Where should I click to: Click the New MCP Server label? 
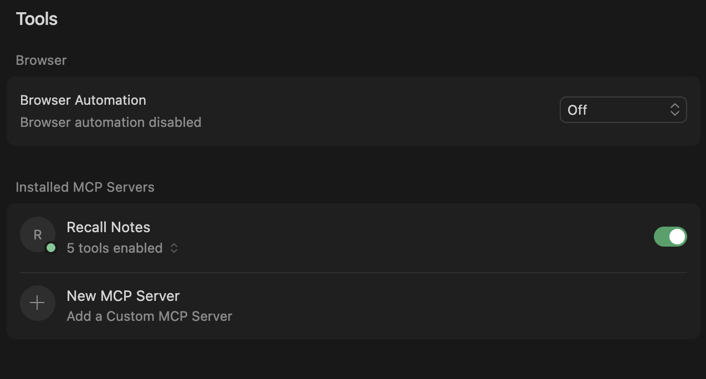pos(123,296)
